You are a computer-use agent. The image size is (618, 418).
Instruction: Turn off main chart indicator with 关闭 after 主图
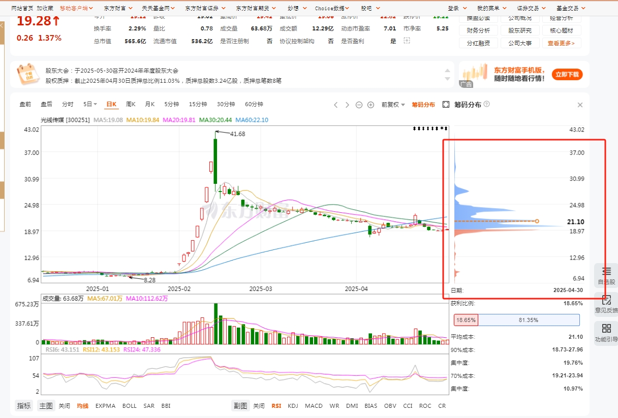pyautogui.click(x=64, y=406)
